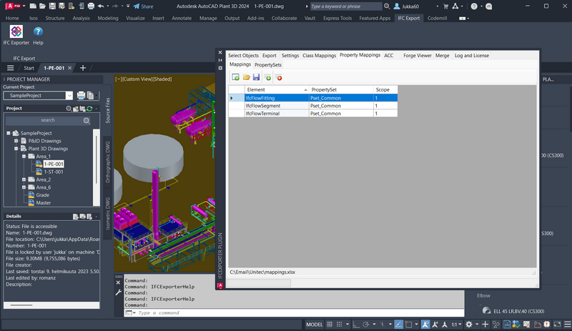Click the customization hamburger icon in status bar
Screen dimensions: 572x331
pyautogui.click(x=567, y=325)
